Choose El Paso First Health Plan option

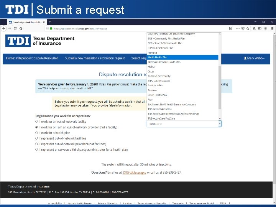click(x=182, y=48)
